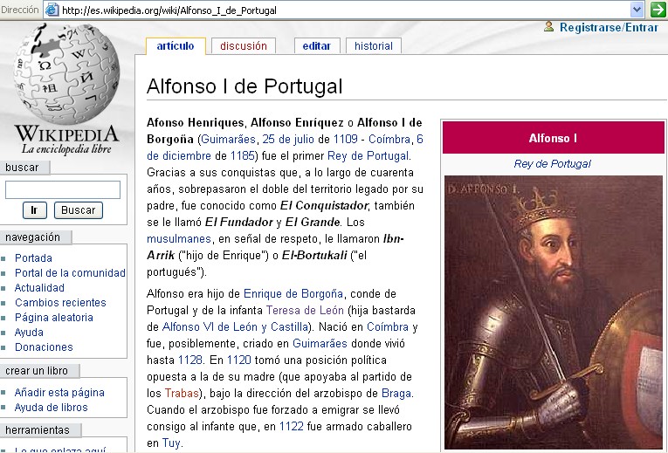Click the Alfonso I de Portugal page heading
This screenshot has width=668, height=453.
pyautogui.click(x=244, y=86)
